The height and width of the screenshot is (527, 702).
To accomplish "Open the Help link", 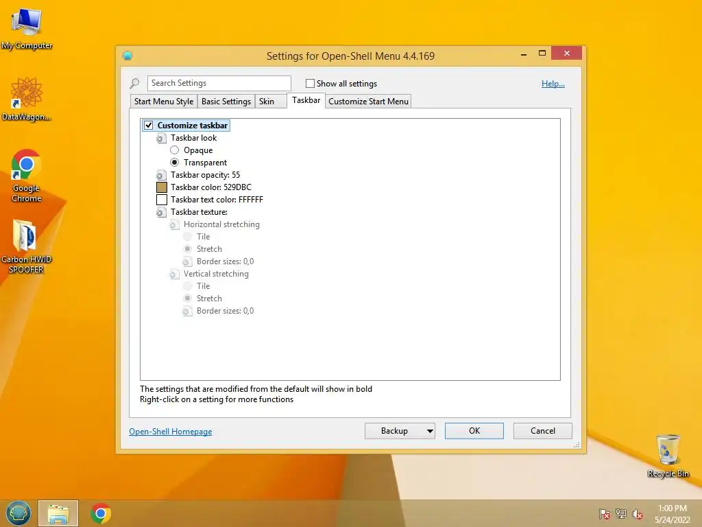I will point(553,84).
